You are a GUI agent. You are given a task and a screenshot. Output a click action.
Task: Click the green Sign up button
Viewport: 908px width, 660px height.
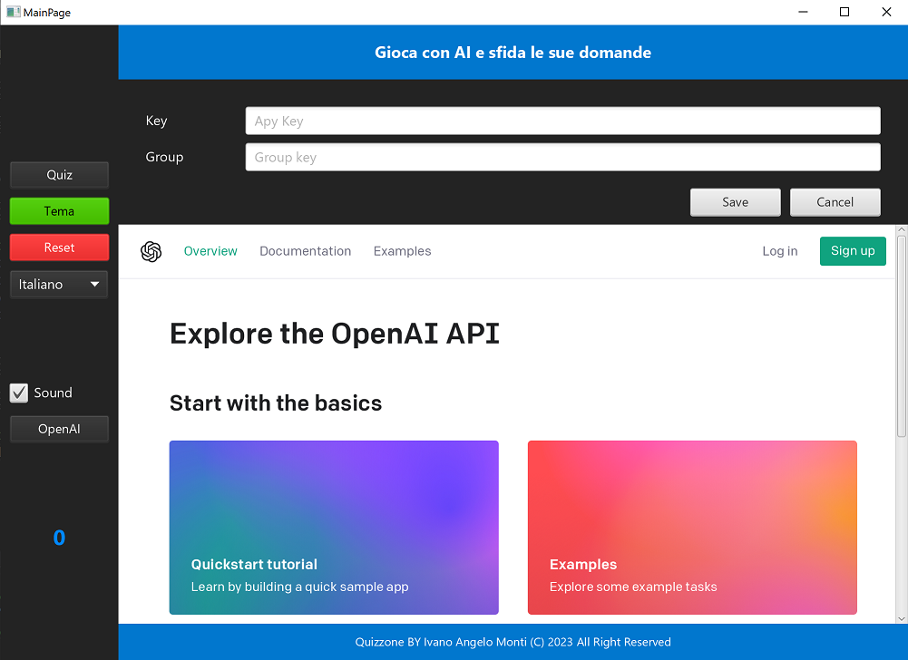coord(853,251)
